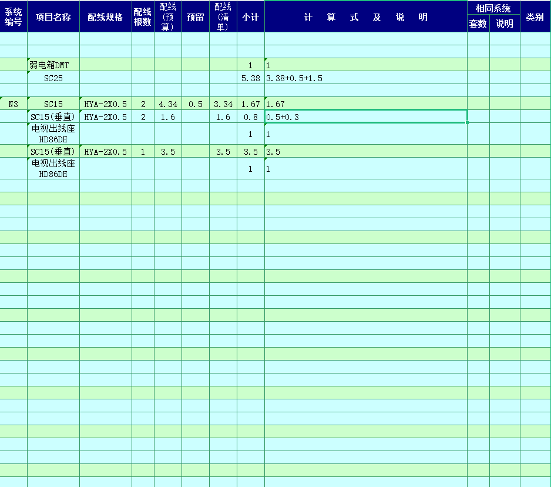Select the 小计 column header
This screenshot has height=487, width=551.
(250, 17)
